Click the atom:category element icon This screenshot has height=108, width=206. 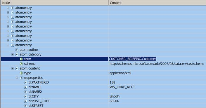17,55
